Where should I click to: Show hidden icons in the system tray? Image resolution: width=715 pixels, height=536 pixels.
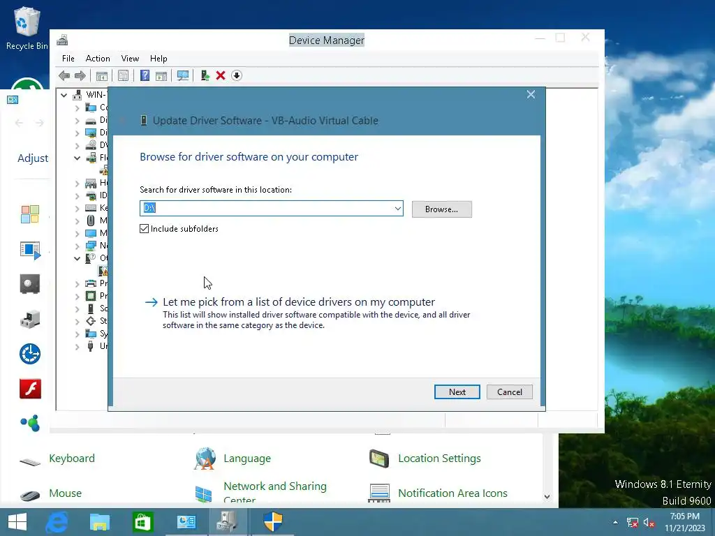pyautogui.click(x=616, y=522)
